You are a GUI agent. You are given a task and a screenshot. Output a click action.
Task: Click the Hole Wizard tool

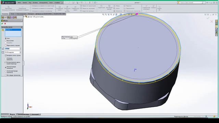(x=67, y=9)
